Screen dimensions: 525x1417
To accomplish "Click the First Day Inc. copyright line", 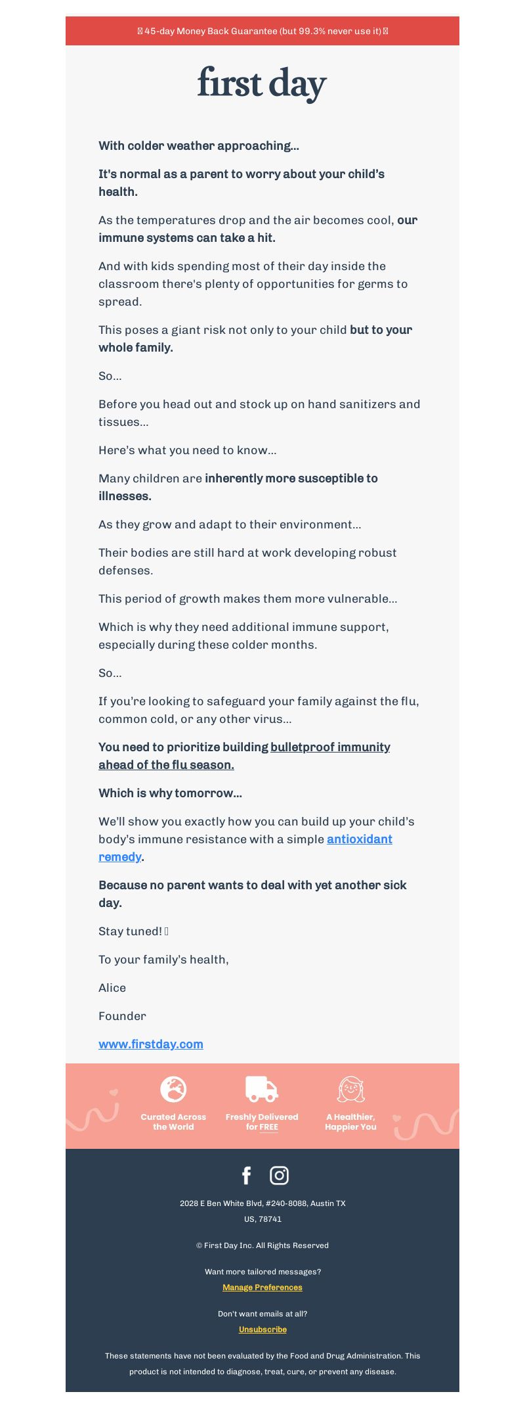I will (262, 1245).
